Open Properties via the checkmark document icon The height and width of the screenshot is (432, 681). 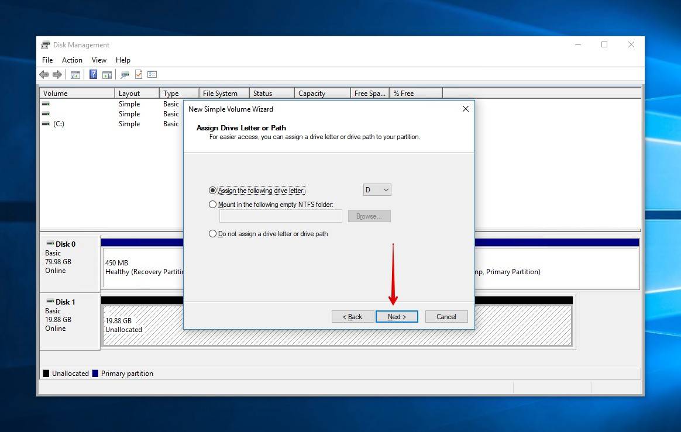tap(139, 74)
